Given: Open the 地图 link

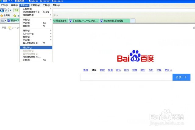Looking at the screenshot, I should (143, 70).
